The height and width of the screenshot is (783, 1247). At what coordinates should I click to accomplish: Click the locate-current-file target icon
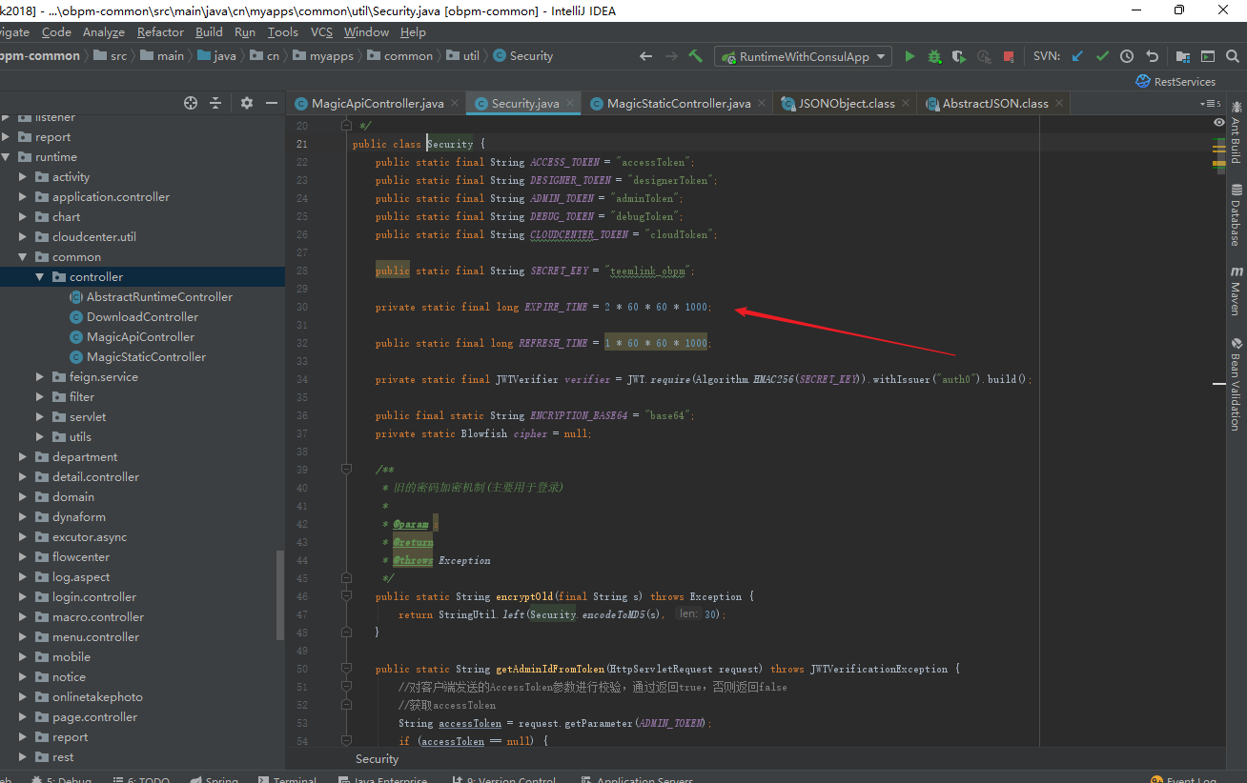(191, 103)
